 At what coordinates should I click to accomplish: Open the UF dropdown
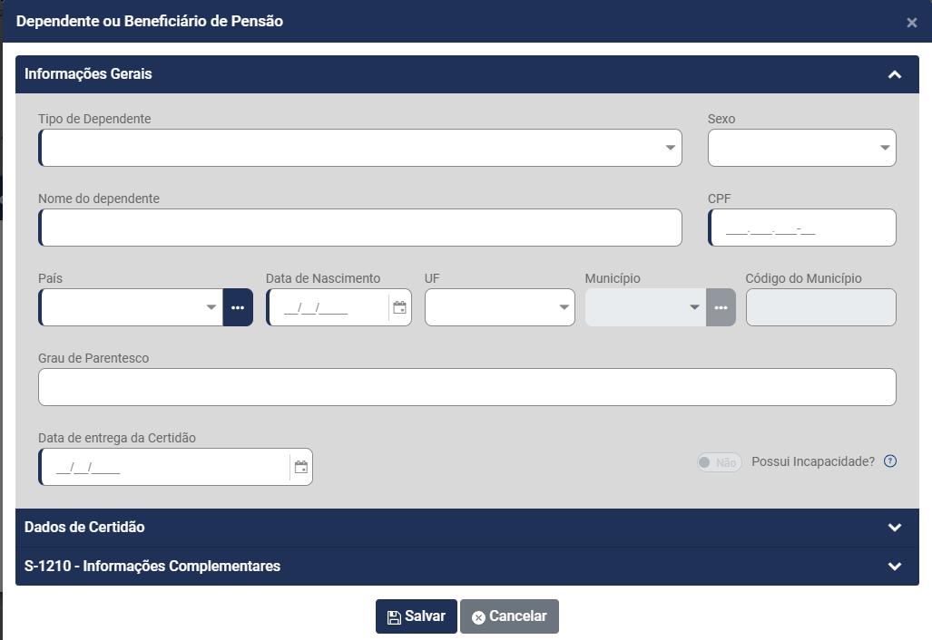tap(564, 307)
